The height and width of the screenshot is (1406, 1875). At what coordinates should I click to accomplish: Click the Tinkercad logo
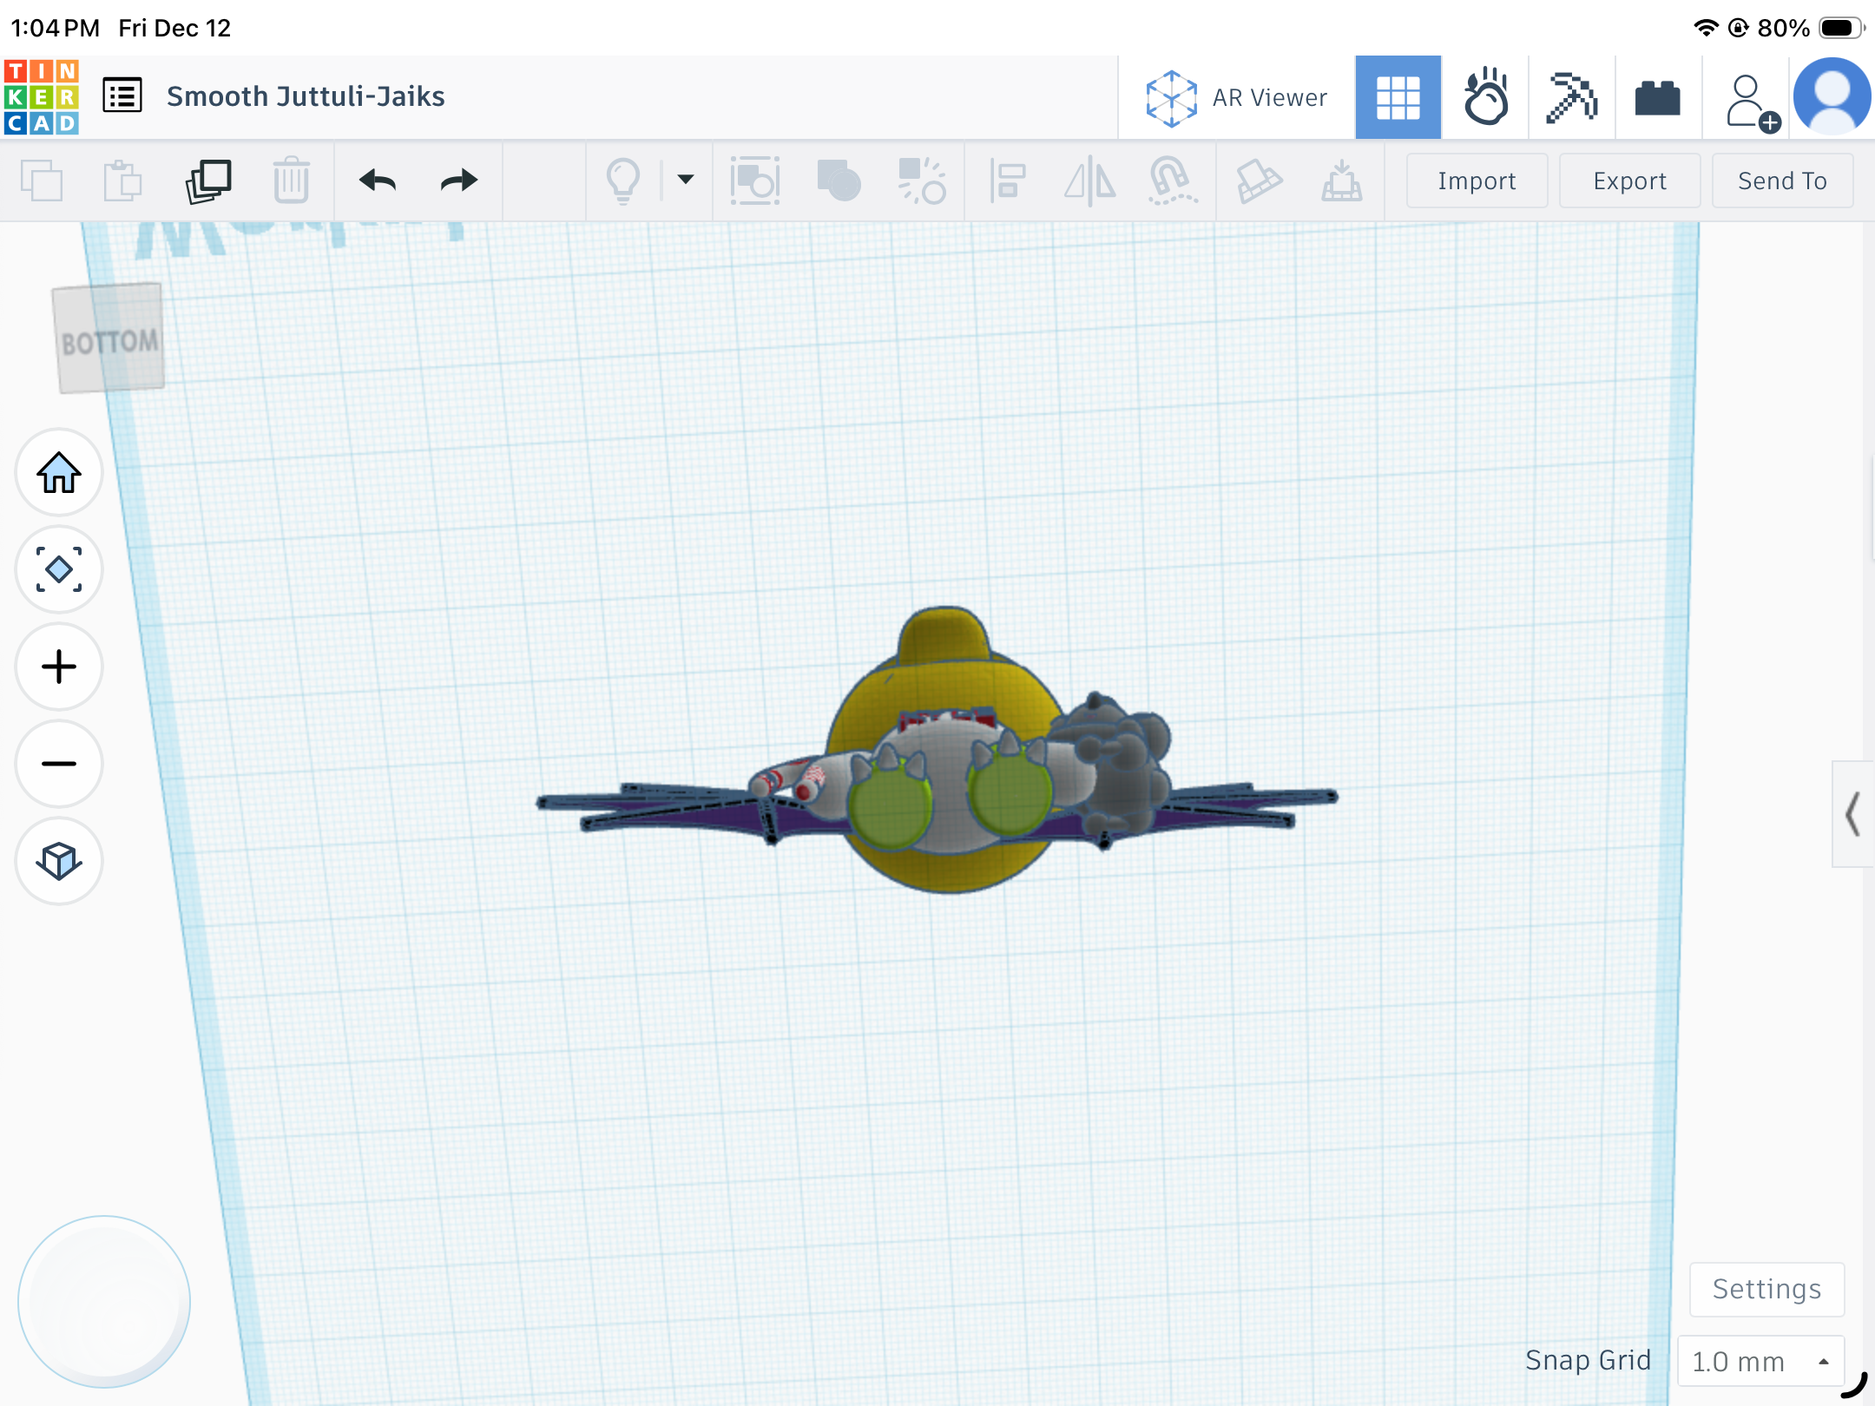pyautogui.click(x=41, y=96)
